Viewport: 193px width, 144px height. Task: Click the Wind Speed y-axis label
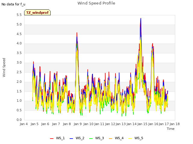(x=4, y=67)
